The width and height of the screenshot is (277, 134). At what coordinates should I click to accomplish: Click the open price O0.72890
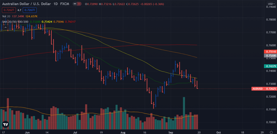pos(92,4)
